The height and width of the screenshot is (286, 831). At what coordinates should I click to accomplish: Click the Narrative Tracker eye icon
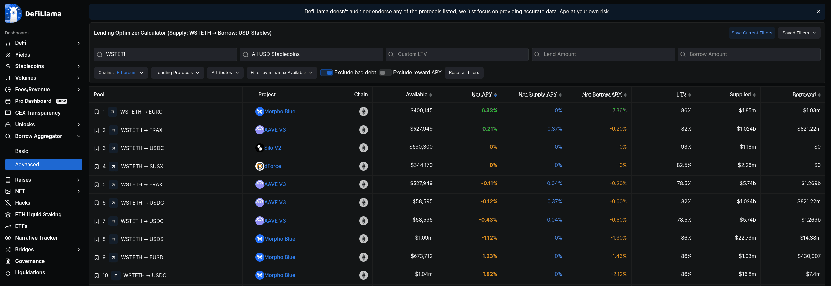8,238
